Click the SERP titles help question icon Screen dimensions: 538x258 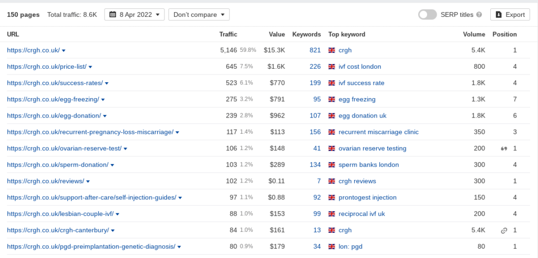(x=479, y=15)
